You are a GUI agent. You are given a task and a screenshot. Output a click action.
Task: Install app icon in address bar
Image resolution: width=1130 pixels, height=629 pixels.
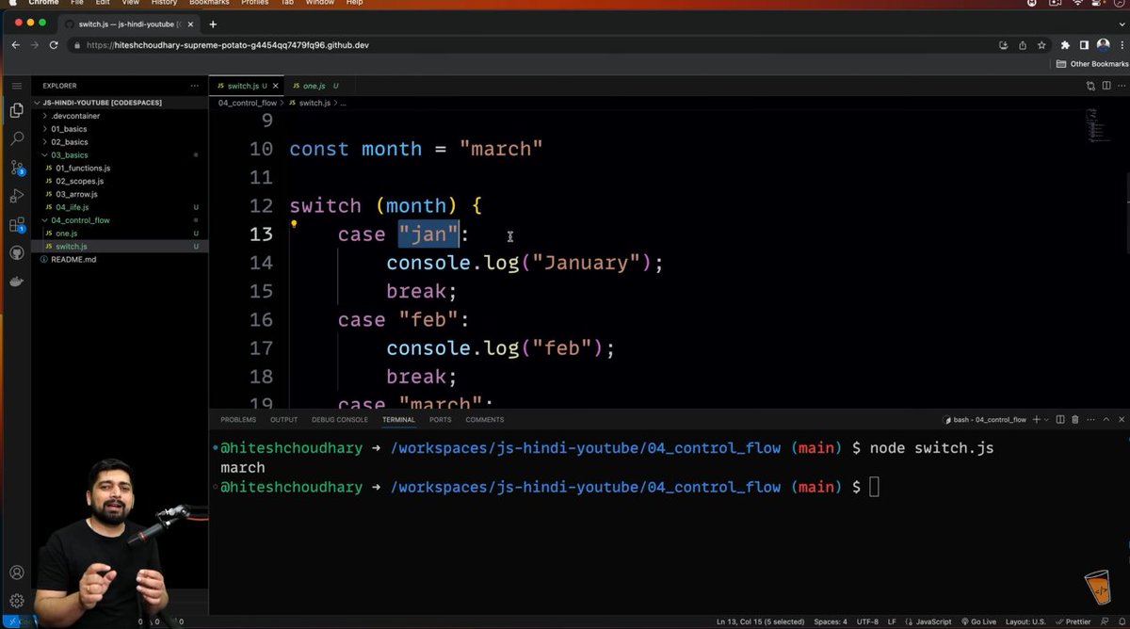[1004, 44]
